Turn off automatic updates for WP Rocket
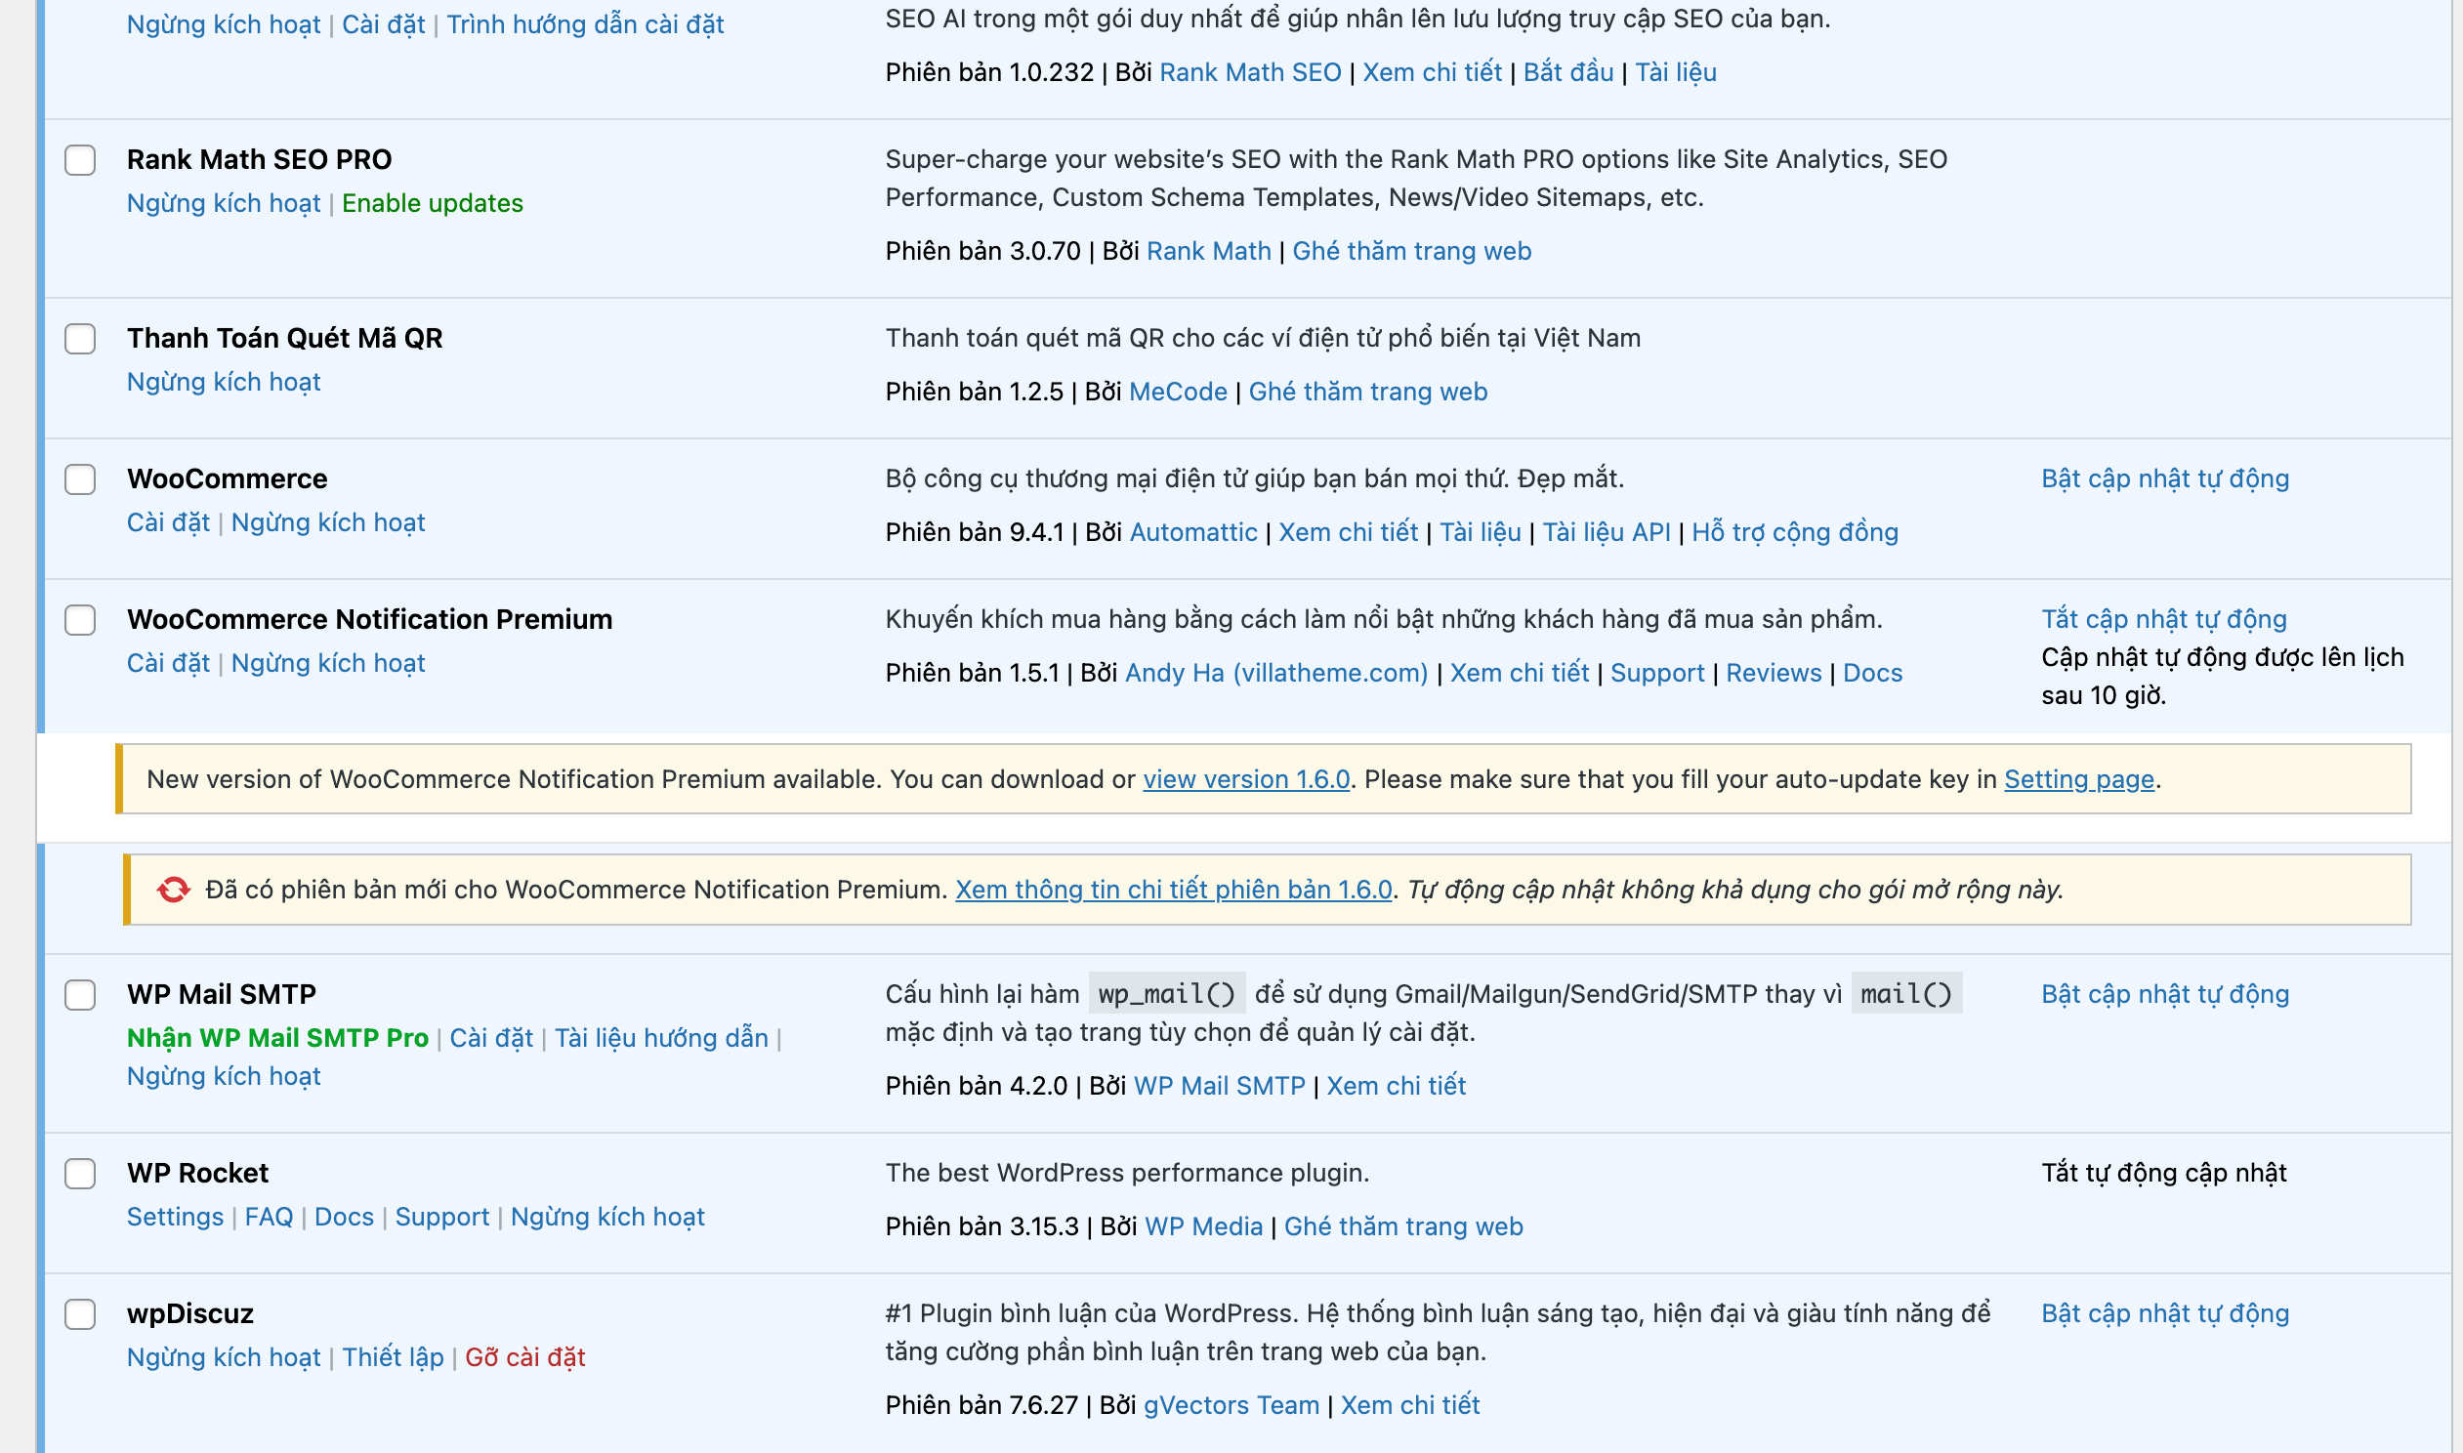 2163,1171
